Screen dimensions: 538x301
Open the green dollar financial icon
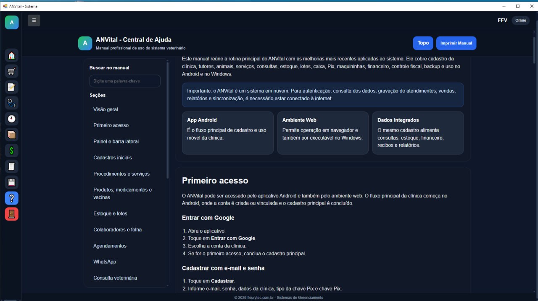(11, 150)
